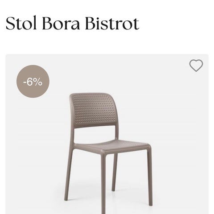Screen dimensions: 214x214
Task: Add chair to wishlist with heart icon
Action: click(196, 66)
